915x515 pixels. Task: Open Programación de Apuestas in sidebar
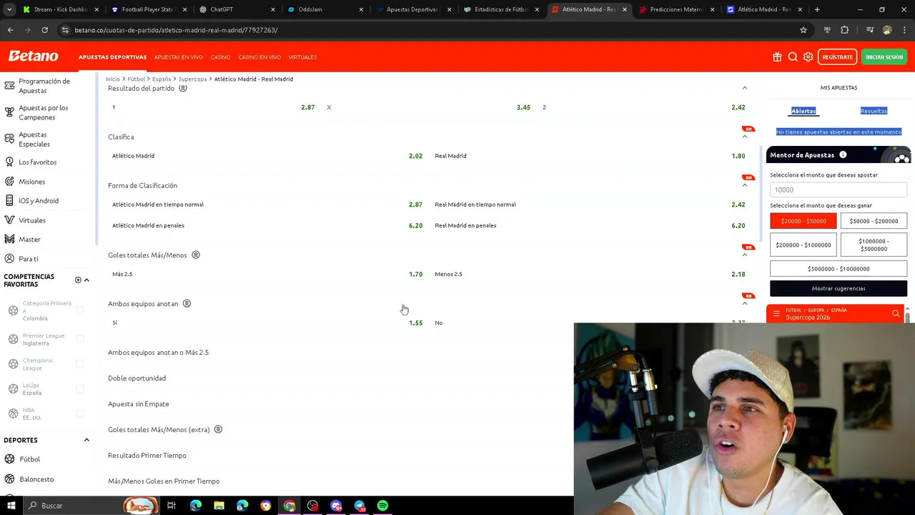[44, 86]
